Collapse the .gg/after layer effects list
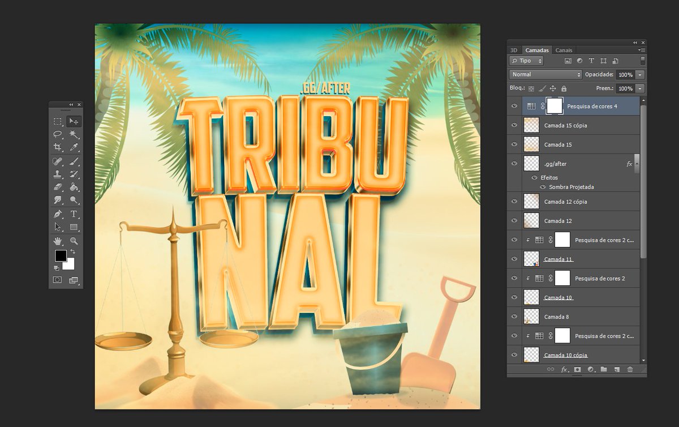This screenshot has height=427, width=679. 637,164
